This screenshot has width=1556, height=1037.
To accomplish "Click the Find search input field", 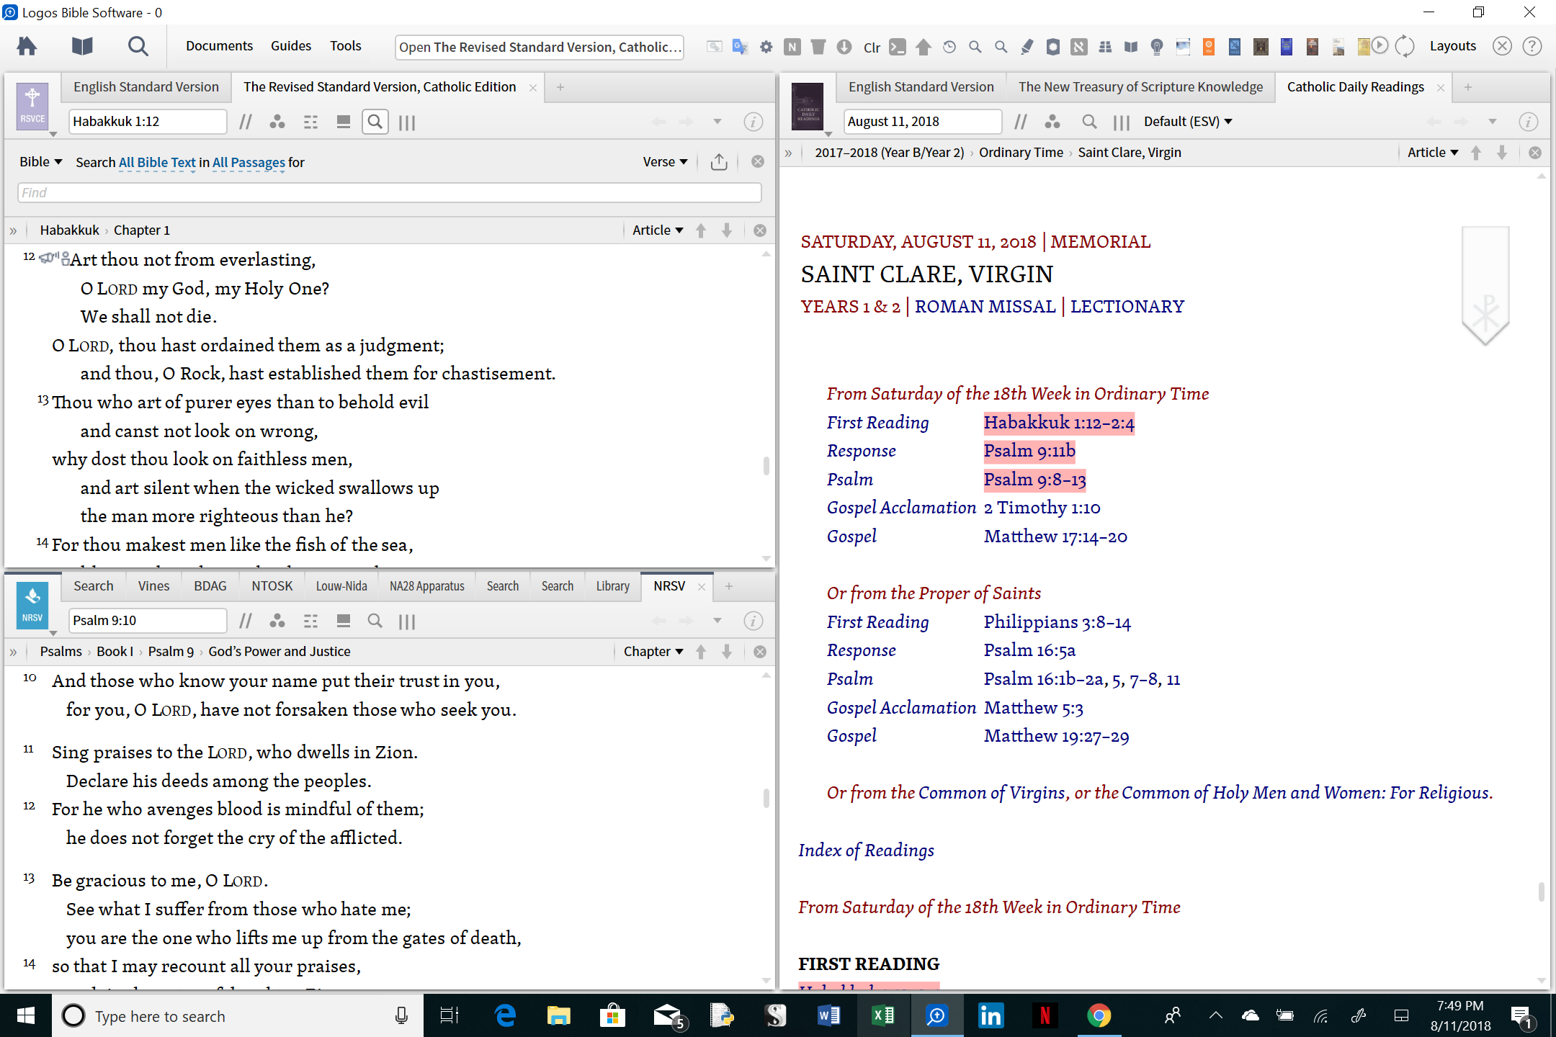I will [x=389, y=192].
